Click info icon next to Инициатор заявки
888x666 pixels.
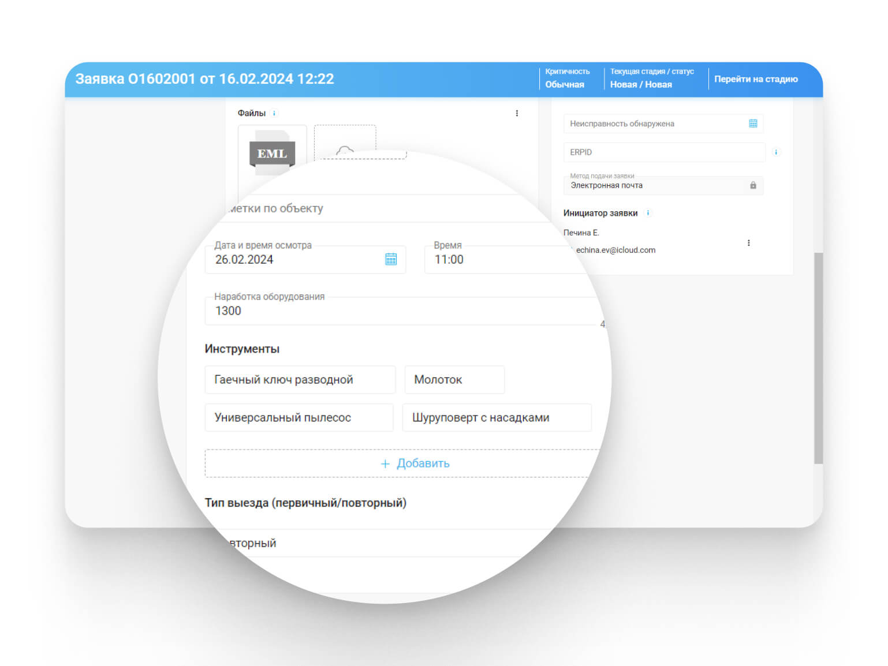(648, 213)
